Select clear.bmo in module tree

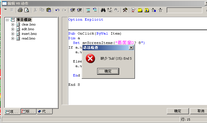[x=28, y=24]
